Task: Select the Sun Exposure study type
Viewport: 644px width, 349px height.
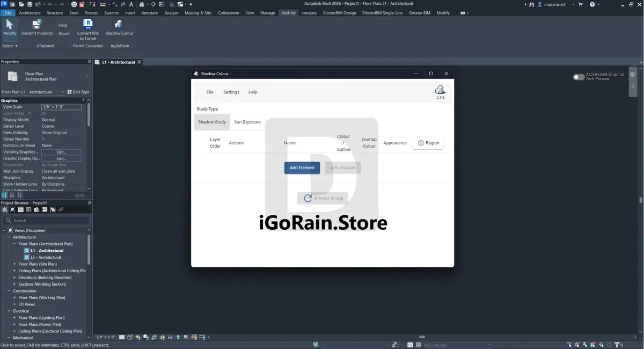Action: pyautogui.click(x=247, y=122)
